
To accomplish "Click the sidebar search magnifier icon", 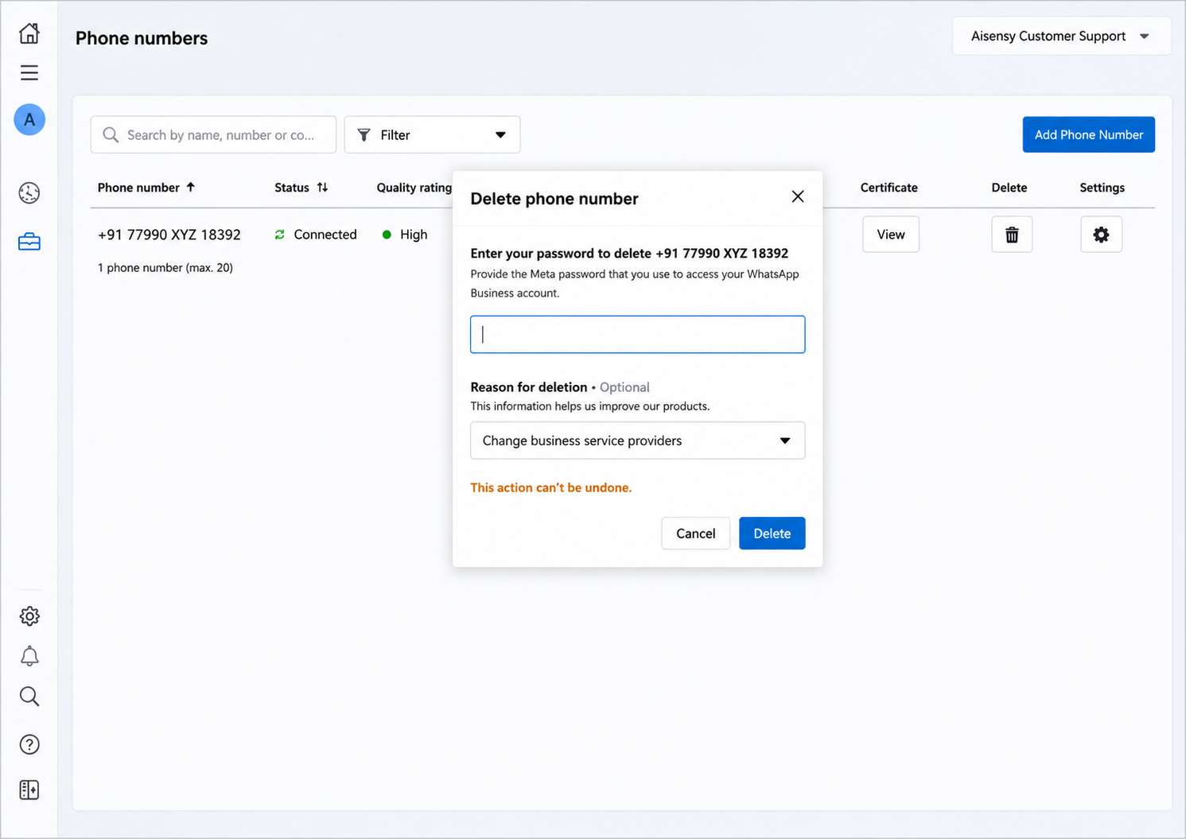I will pos(29,697).
